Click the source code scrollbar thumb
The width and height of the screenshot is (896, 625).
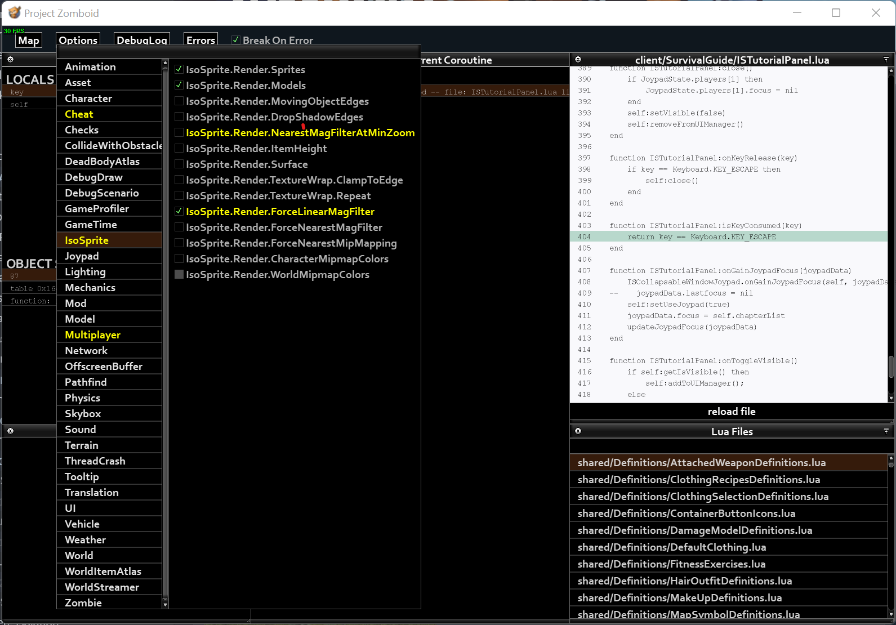point(891,367)
